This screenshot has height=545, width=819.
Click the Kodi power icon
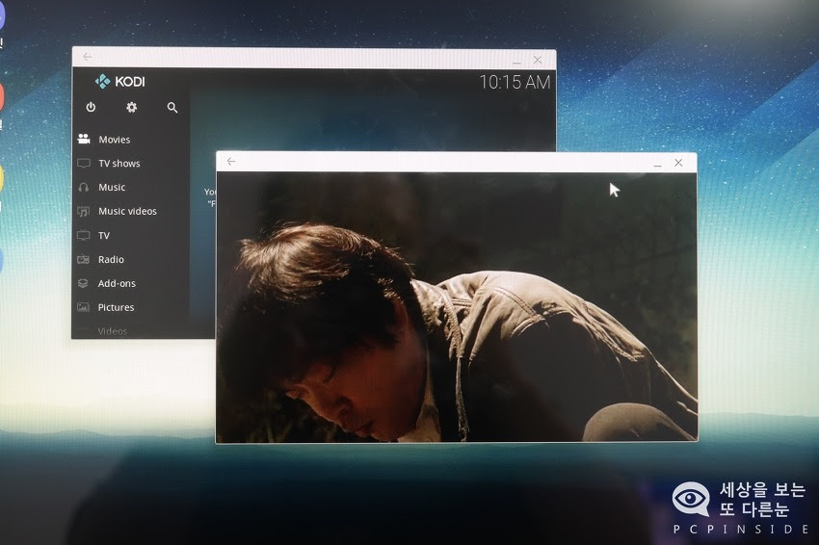[x=91, y=107]
